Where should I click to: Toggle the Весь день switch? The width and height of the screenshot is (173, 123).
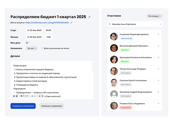(x=28, y=43)
